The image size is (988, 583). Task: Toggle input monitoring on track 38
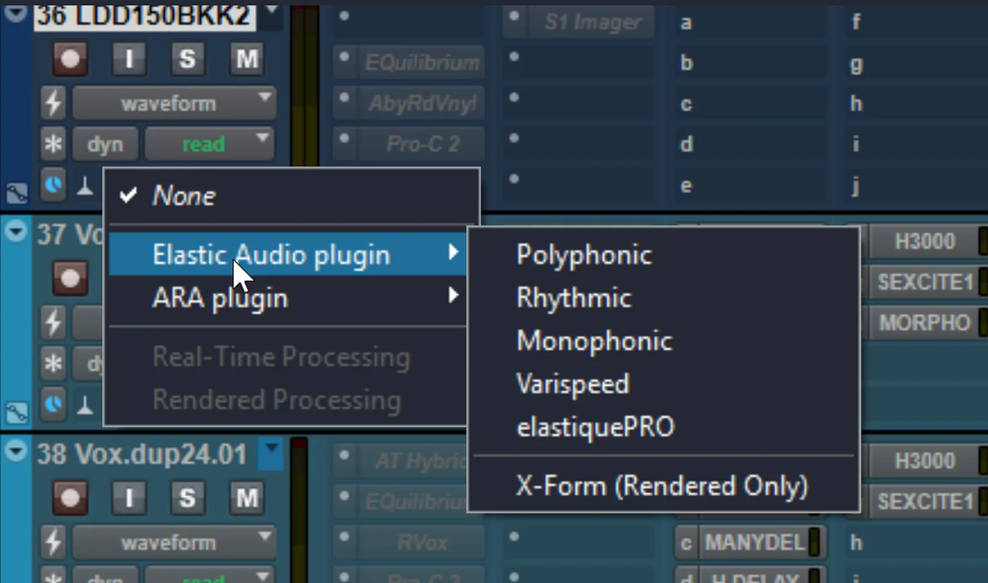129,498
